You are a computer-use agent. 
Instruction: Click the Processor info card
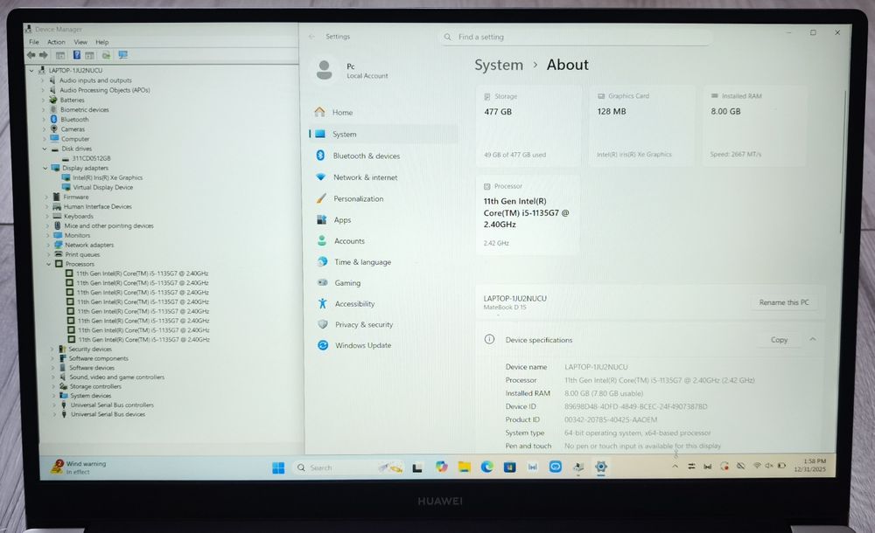tap(528, 215)
